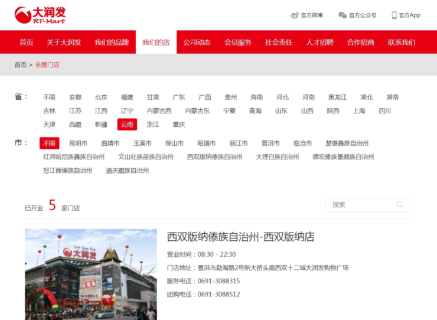Choose 河北 province
This screenshot has width=437, height=320.
point(283,97)
